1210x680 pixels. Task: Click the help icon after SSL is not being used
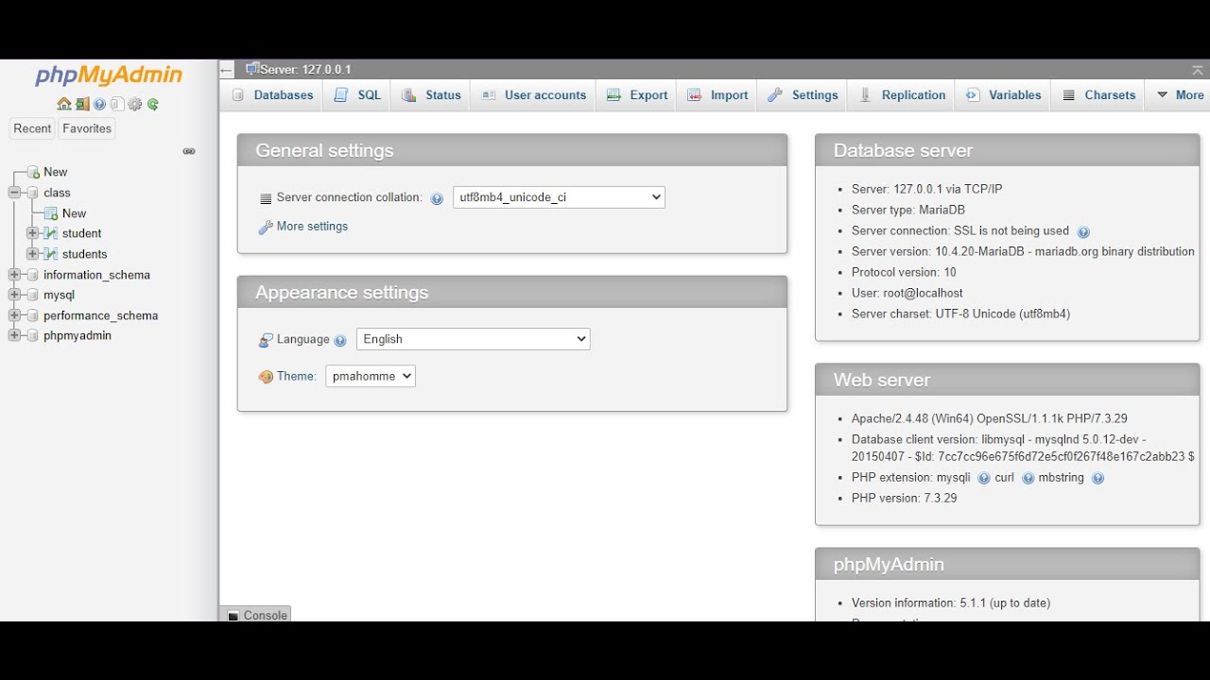(1083, 231)
